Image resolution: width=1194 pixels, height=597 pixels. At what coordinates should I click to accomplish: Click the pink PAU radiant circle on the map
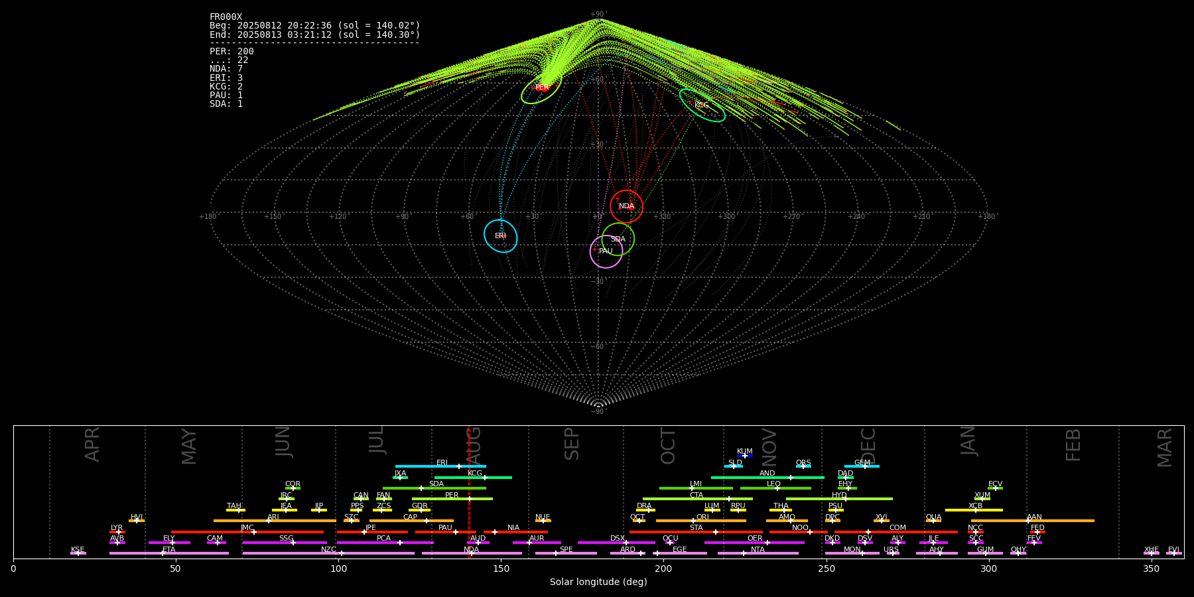(x=606, y=251)
